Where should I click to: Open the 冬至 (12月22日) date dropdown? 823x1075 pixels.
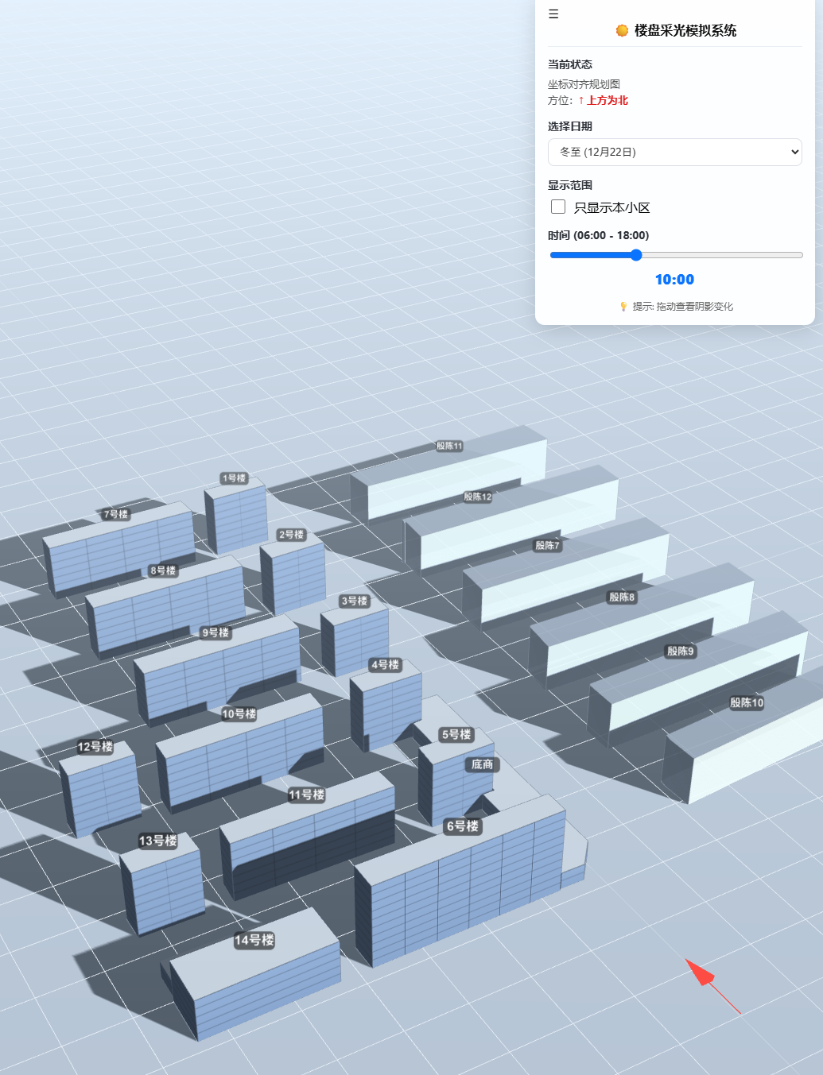click(674, 152)
